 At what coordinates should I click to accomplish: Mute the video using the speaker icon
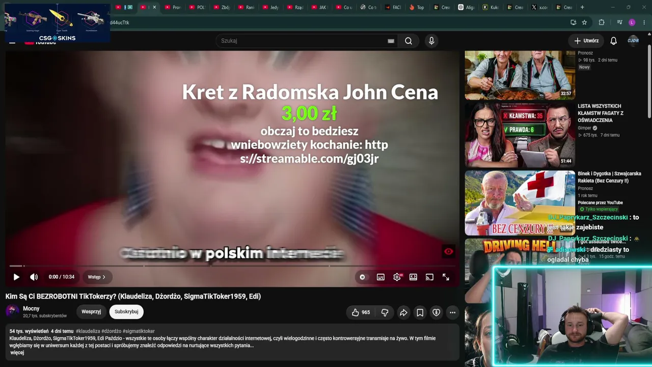34,277
